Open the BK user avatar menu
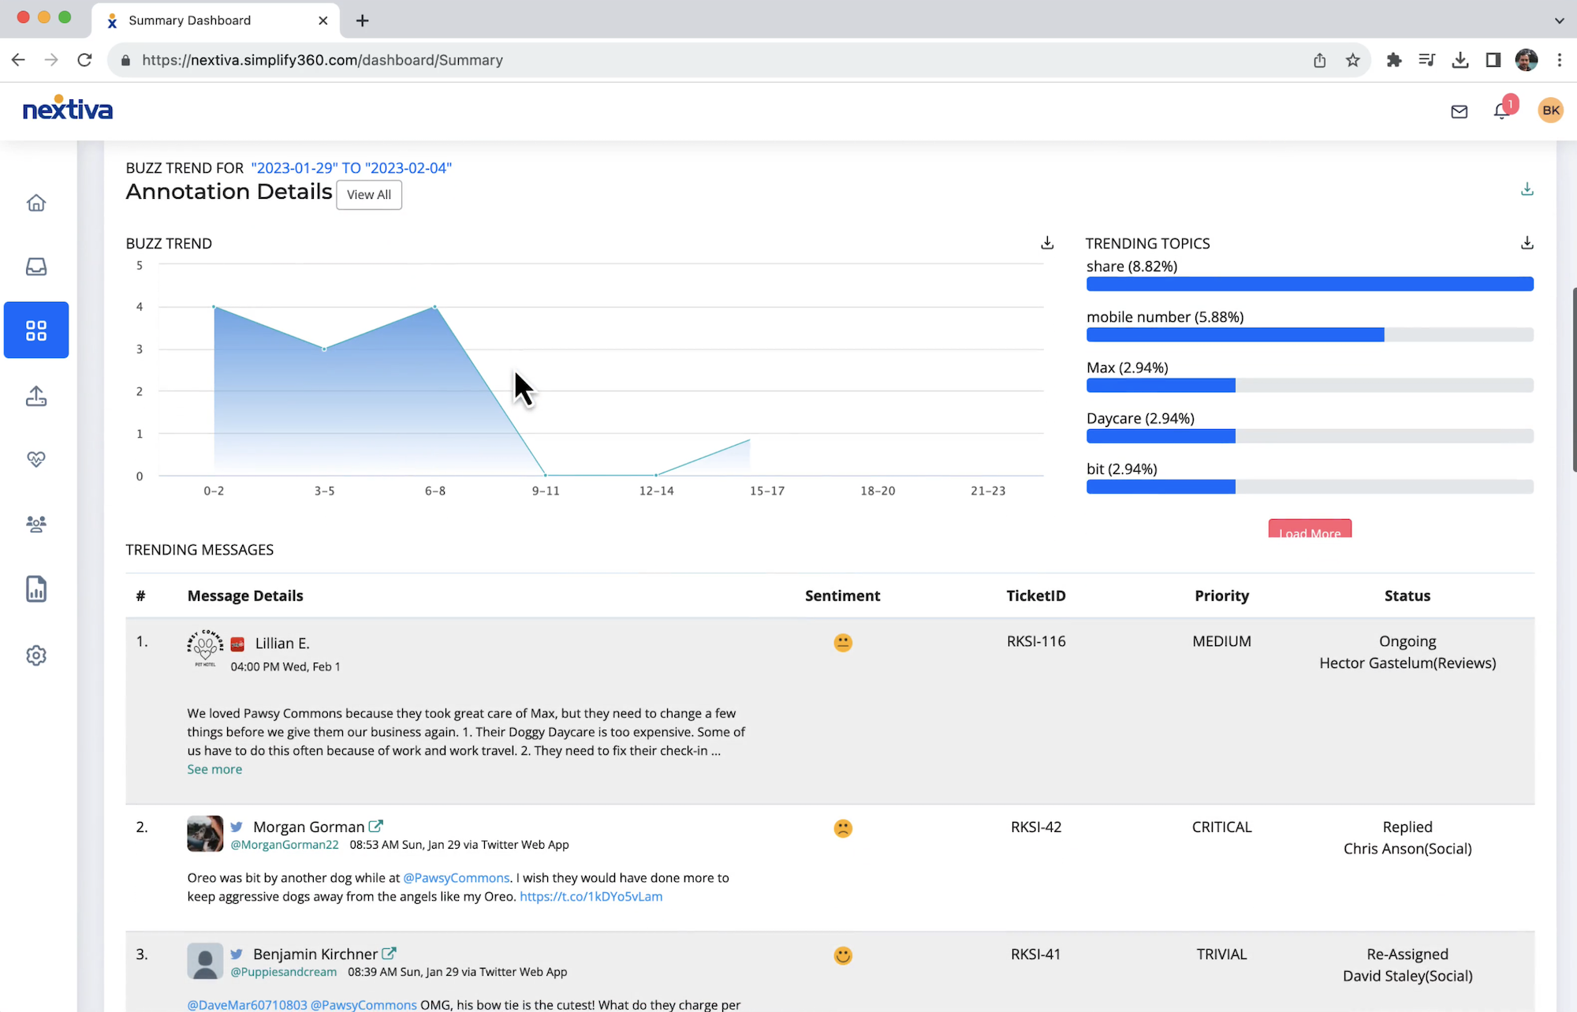The width and height of the screenshot is (1577, 1012). pos(1551,110)
